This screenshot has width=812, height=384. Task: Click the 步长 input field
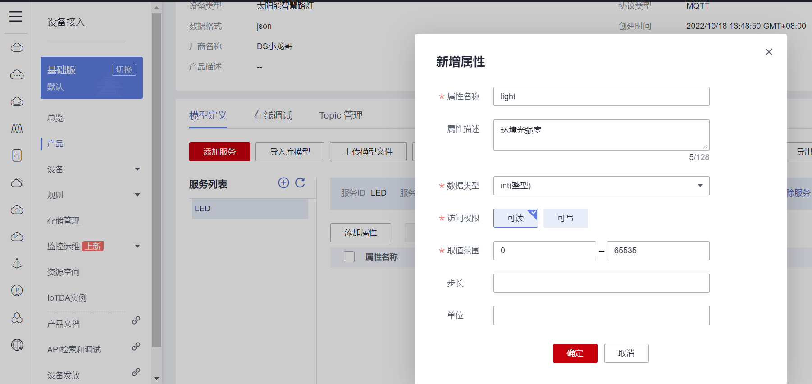coord(601,283)
